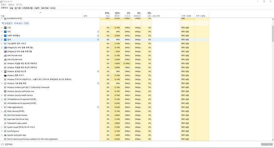Image resolution: width=274 pixels, height=148 pixels.
Task: Click the Windows Security Health Service icon
Action: point(5,96)
